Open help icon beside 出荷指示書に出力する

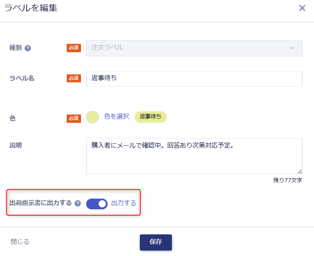[78, 203]
